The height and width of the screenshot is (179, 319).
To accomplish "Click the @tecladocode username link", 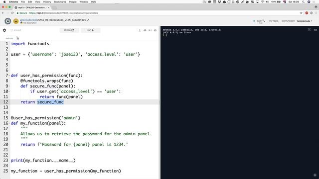I will pyautogui.click(x=28, y=20).
